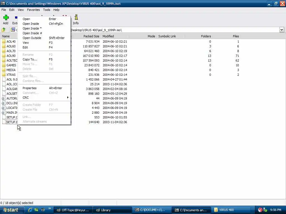The image size is (286, 214).
Task: Click the XTRAS folder icon
Action: tap(4, 74)
